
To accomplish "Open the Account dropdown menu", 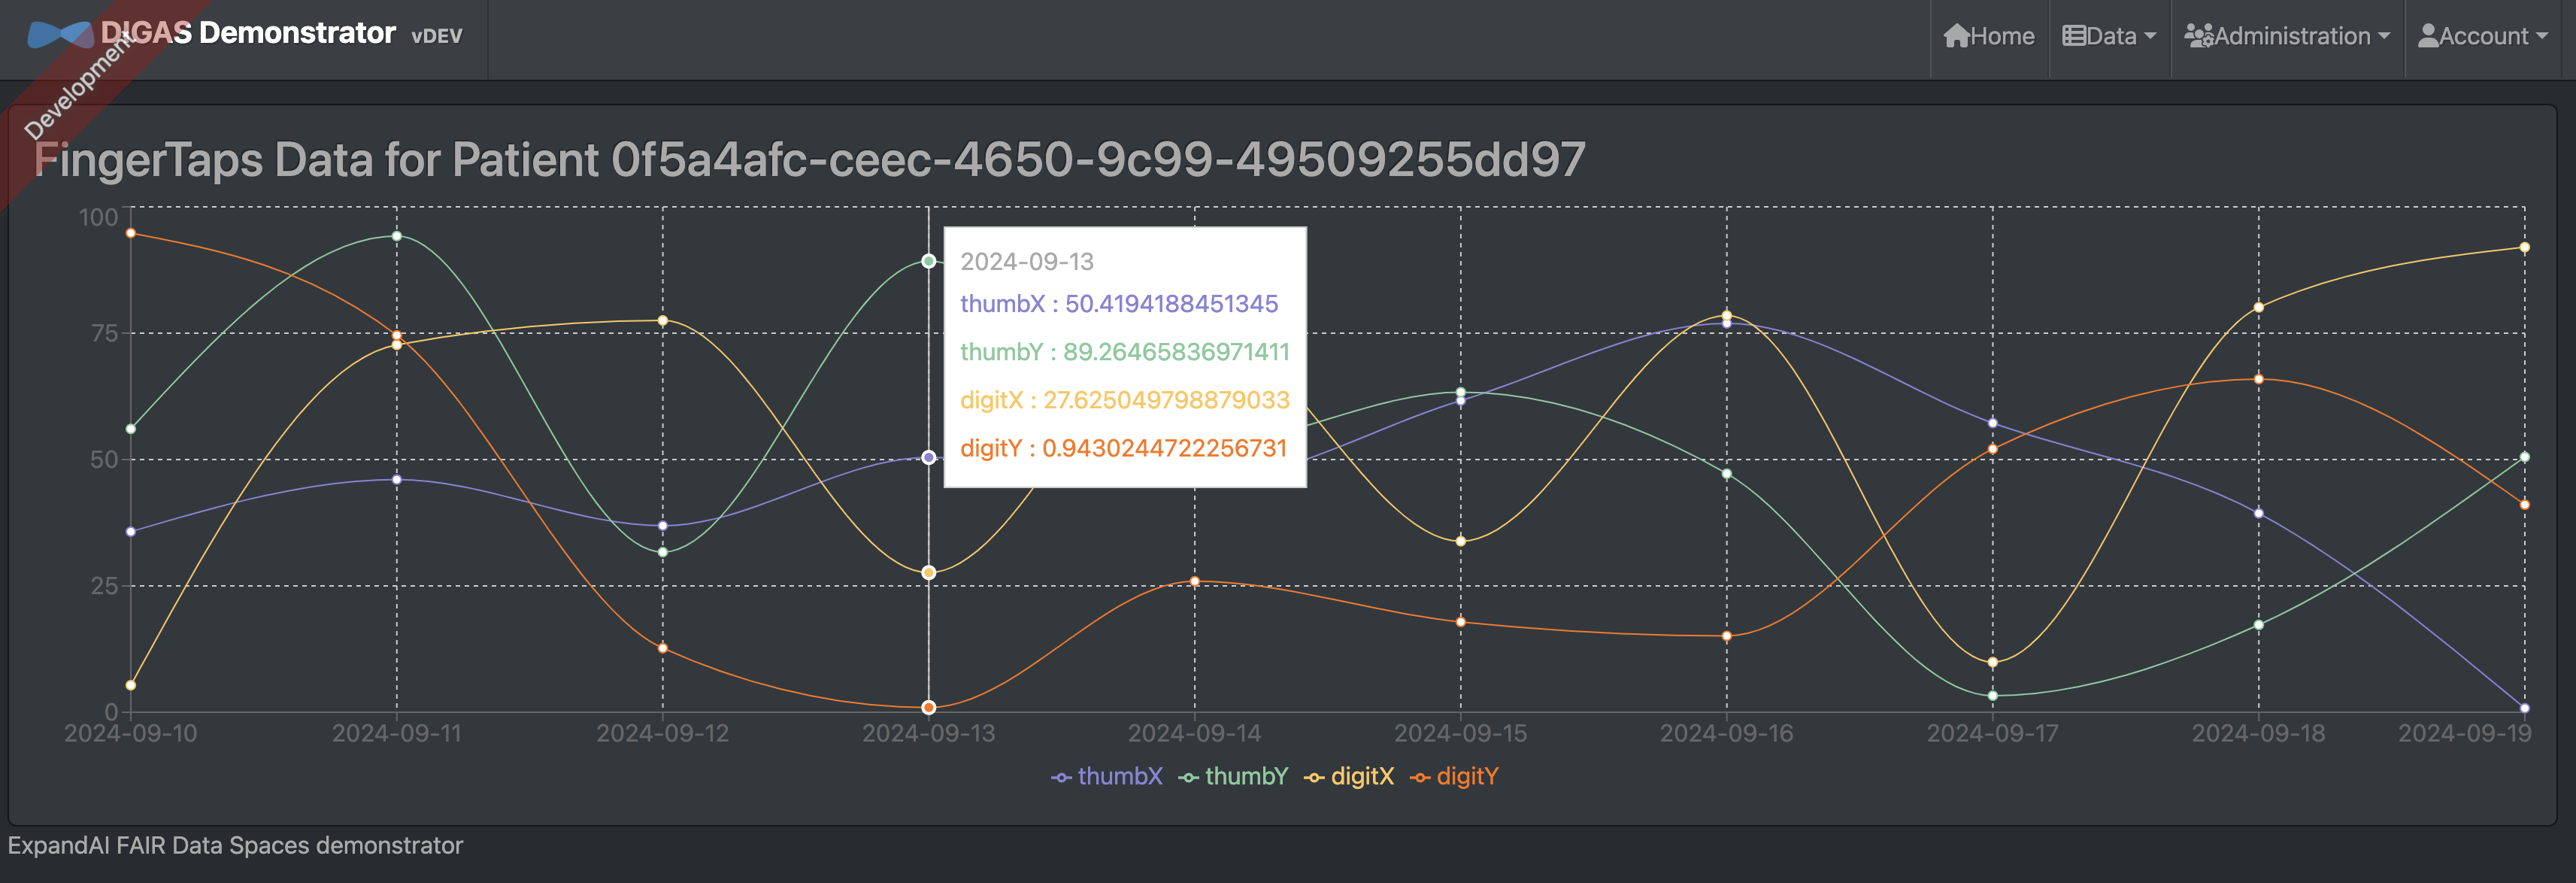I will 2479,33.
